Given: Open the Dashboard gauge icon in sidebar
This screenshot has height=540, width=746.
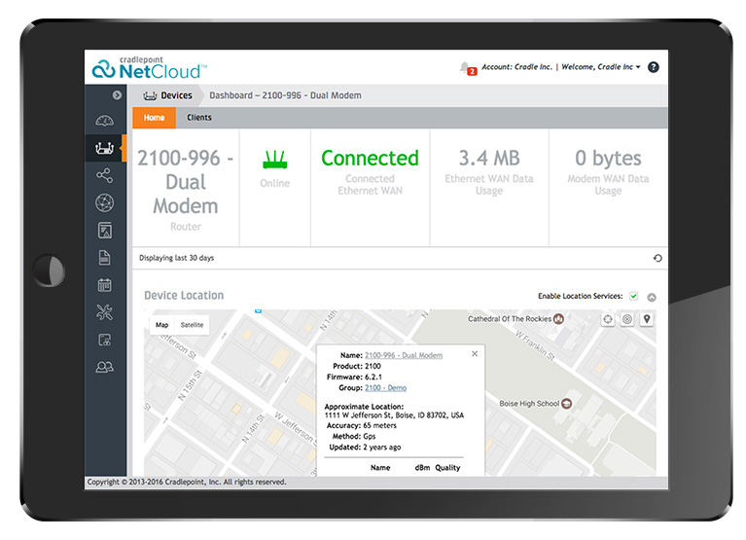Looking at the screenshot, I should (x=105, y=121).
